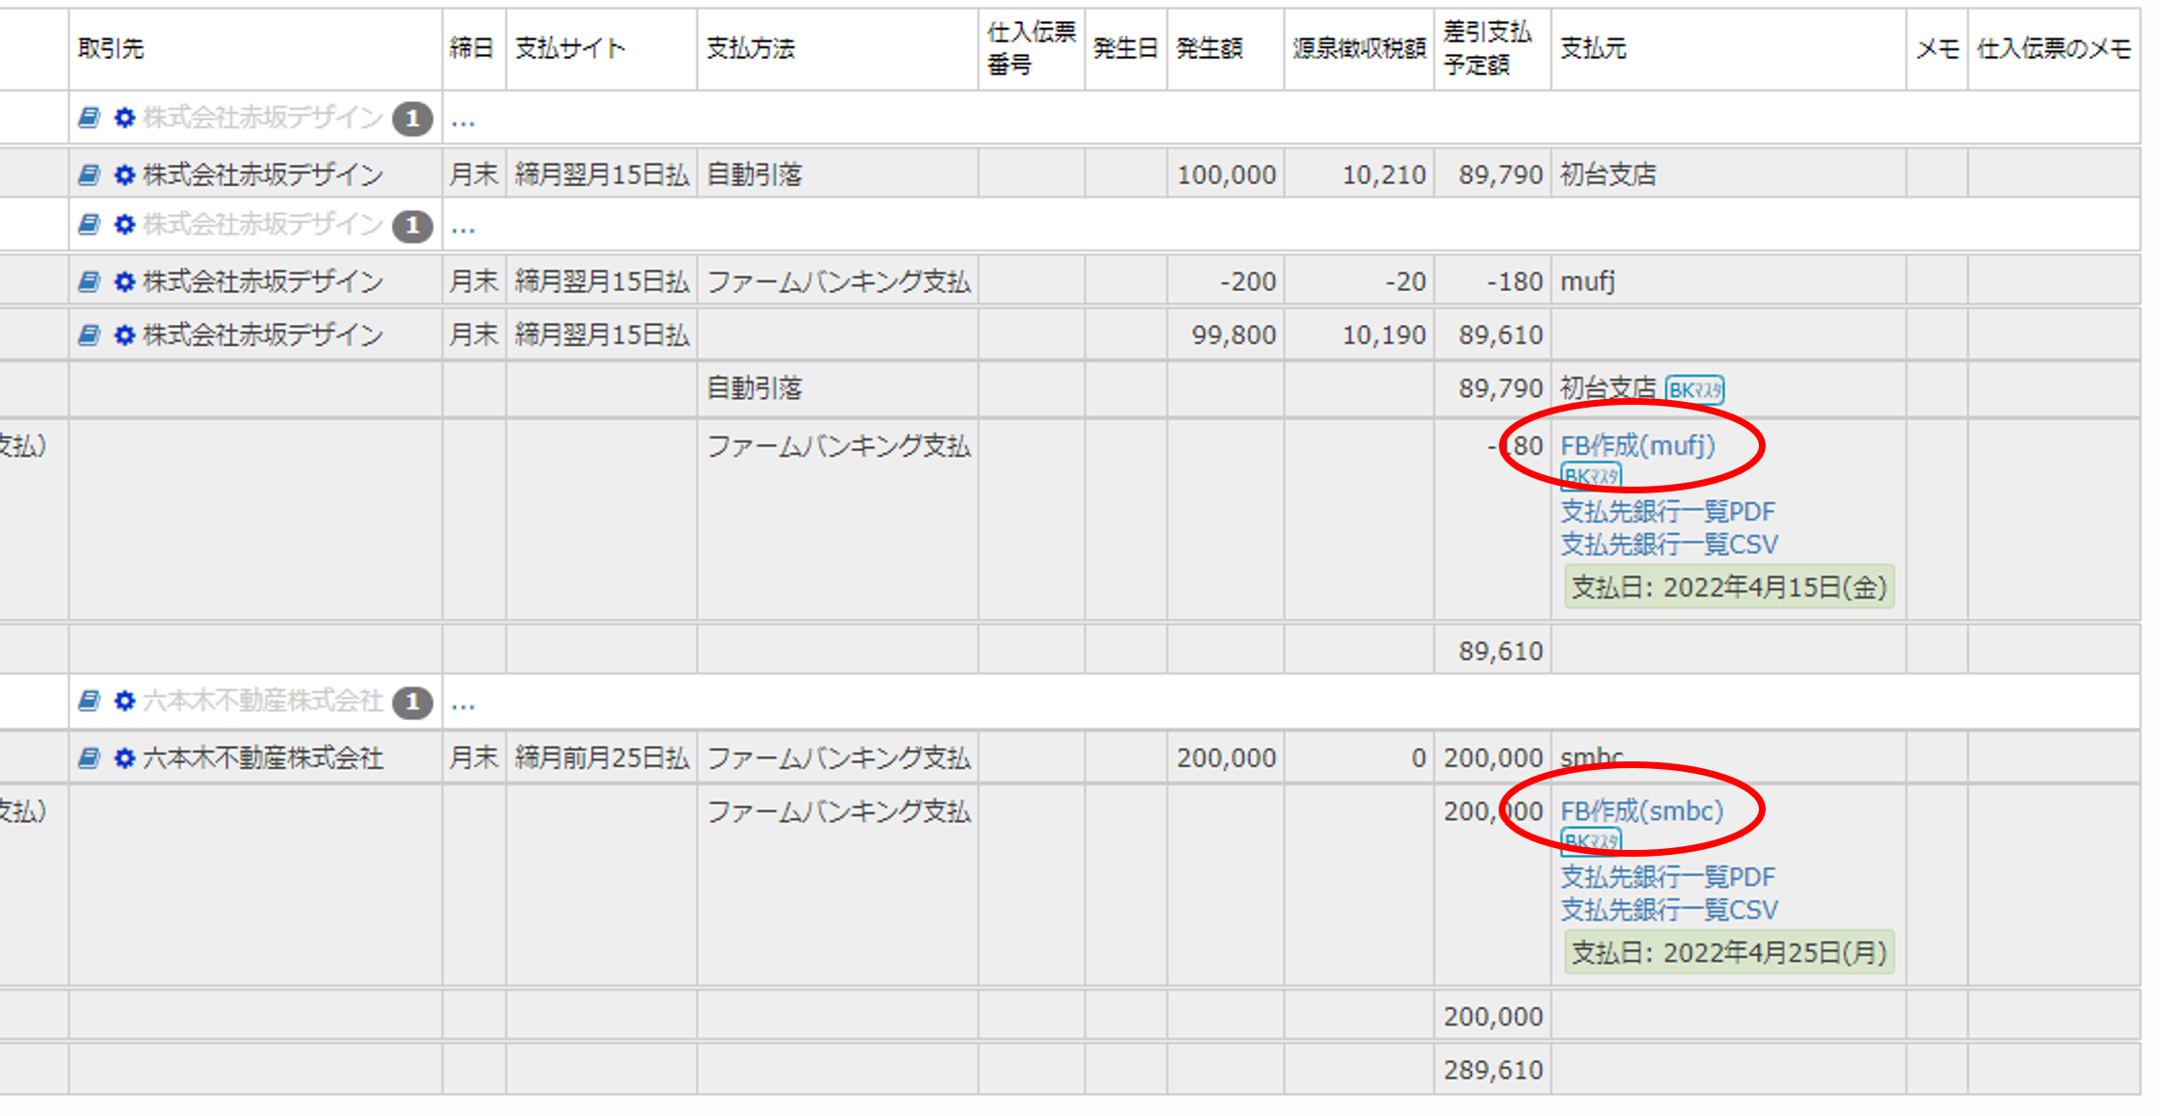Click gear icon in the -200 mufj row
The image size is (2160, 1116).
pos(124,281)
